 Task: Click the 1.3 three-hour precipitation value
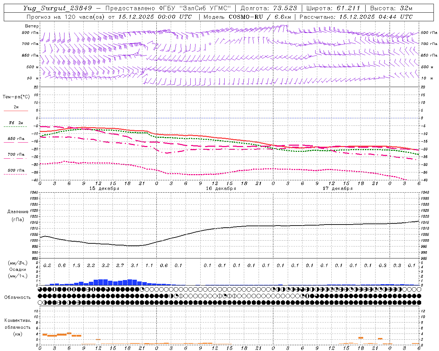point(76,265)
